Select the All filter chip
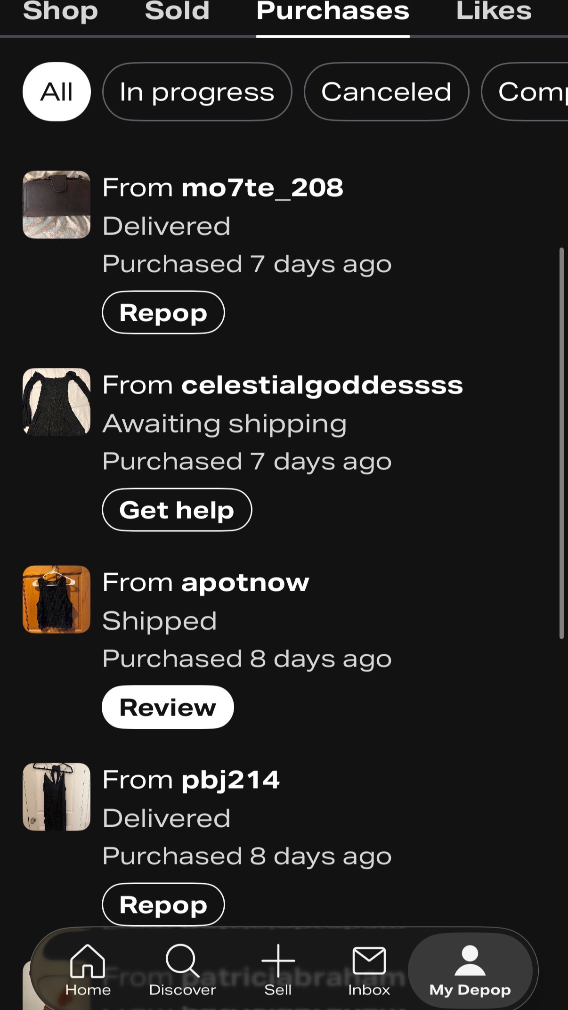Screen dimensions: 568x1010 point(57,92)
